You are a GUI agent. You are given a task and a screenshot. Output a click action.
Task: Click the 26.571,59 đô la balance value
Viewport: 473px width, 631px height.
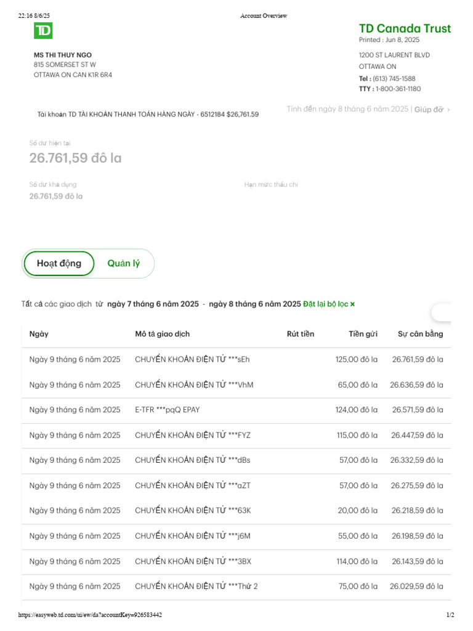(418, 410)
